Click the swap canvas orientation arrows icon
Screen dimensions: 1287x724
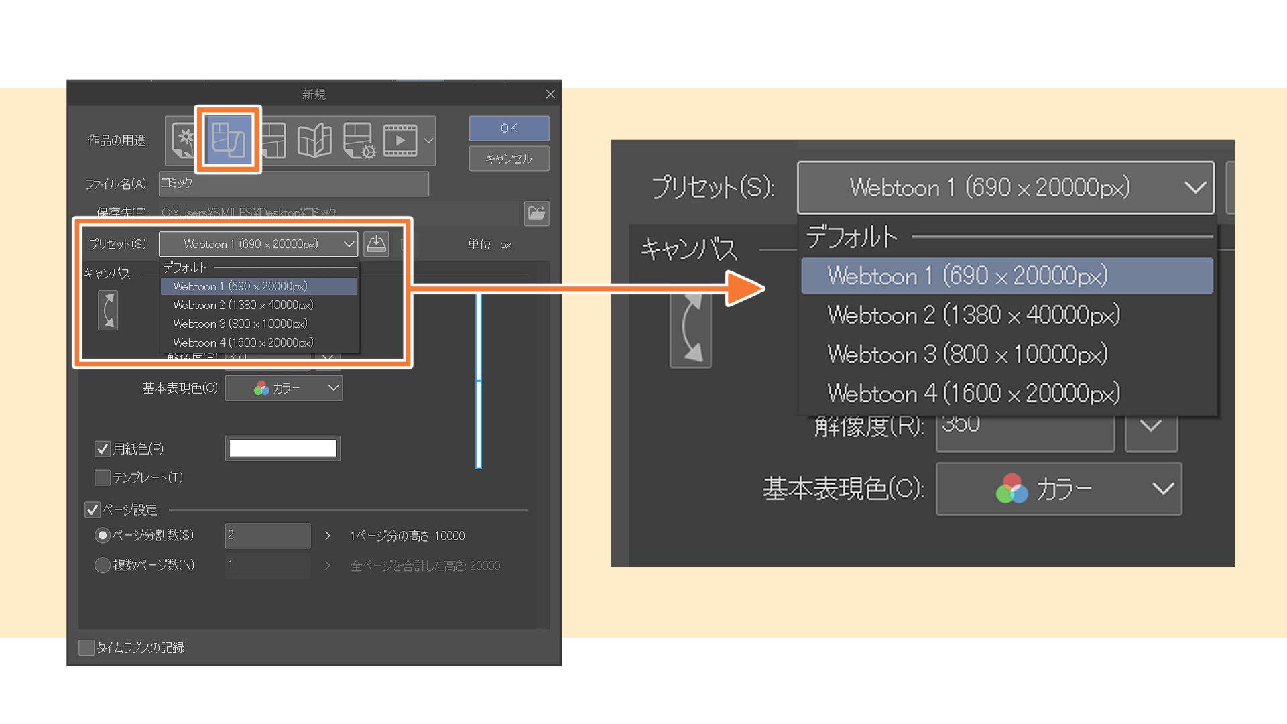point(108,310)
